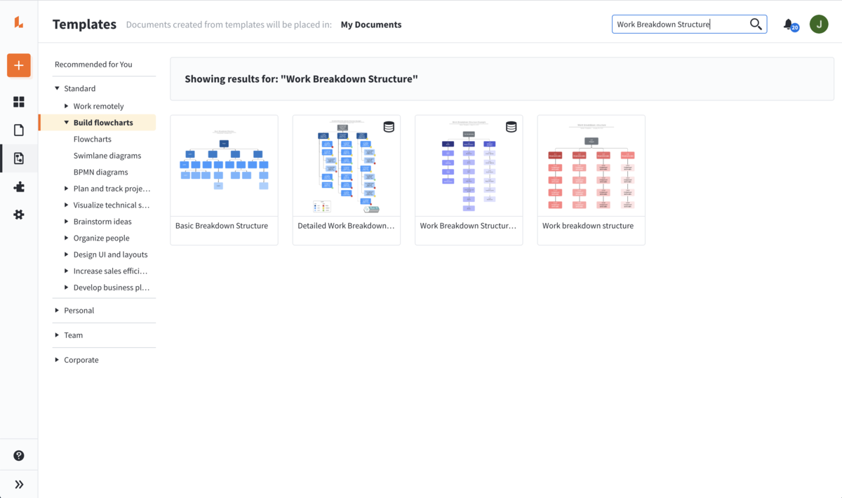Open notifications from the bell icon
842x498 pixels.
[789, 23]
